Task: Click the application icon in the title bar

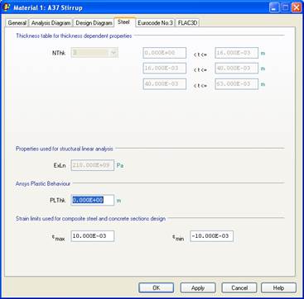Action: pos(7,7)
